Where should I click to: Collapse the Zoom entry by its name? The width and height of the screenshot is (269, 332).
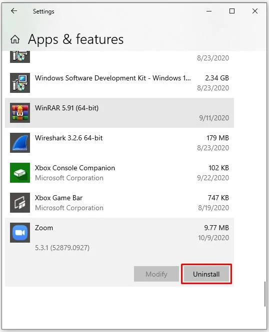tap(44, 228)
